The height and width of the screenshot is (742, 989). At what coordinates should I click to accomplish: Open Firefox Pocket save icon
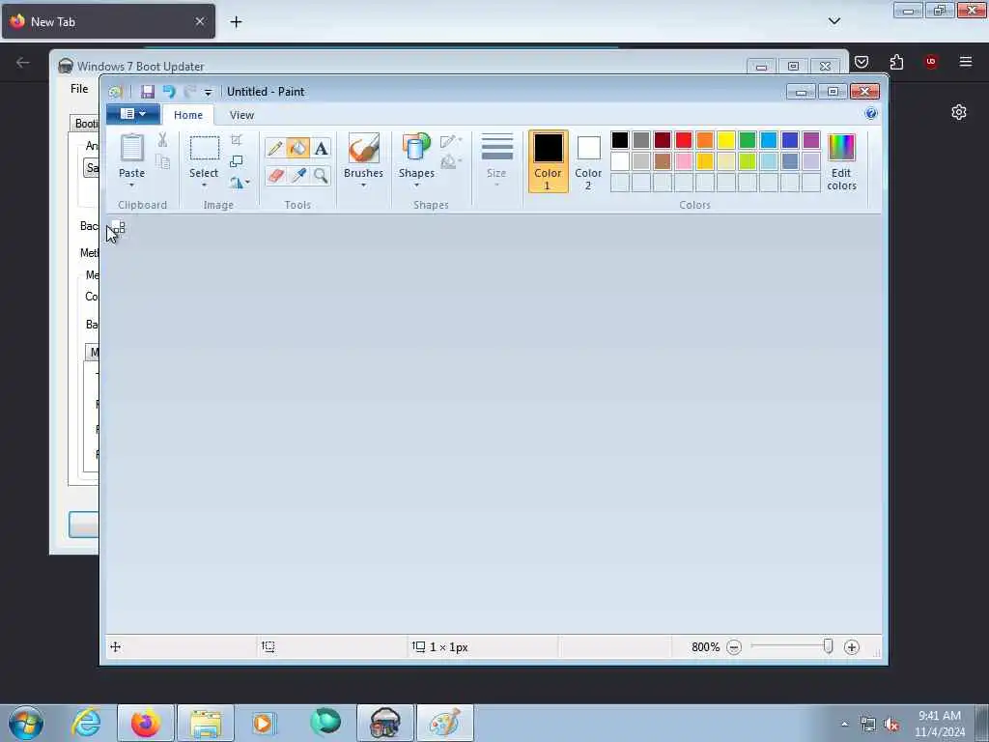click(862, 62)
